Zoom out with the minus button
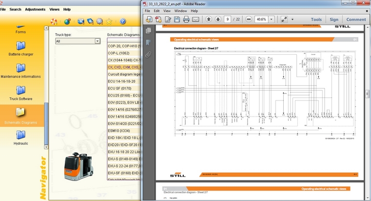This screenshot has height=201, width=371. (249, 19)
